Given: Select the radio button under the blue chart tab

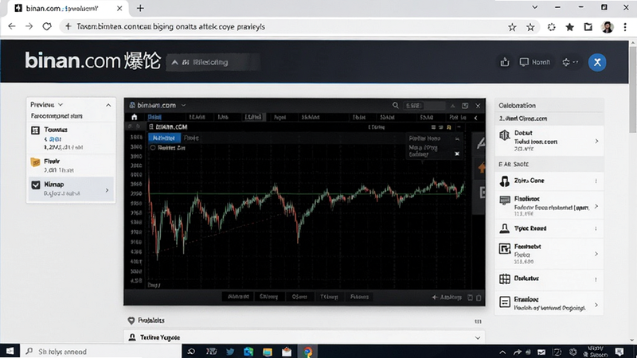Looking at the screenshot, I should 153,148.
